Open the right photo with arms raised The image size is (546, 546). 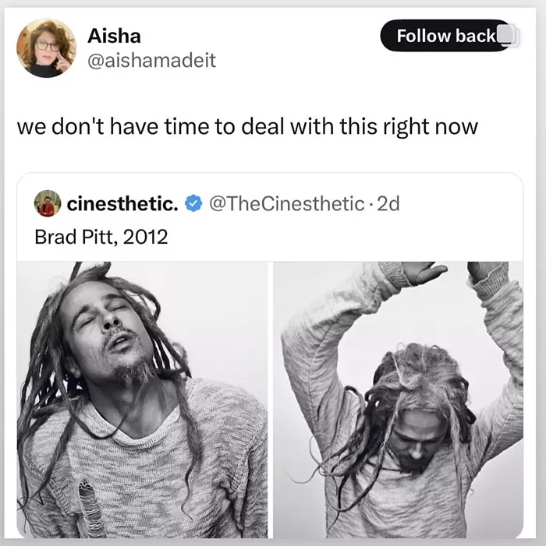coord(398,400)
